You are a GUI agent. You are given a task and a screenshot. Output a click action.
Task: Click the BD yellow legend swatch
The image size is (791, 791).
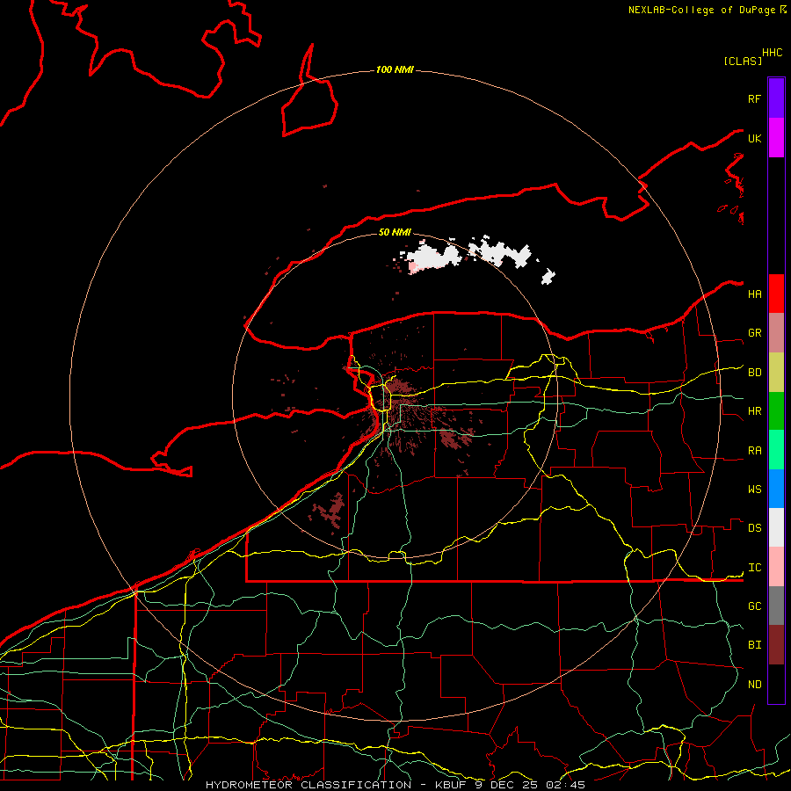pyautogui.click(x=776, y=373)
